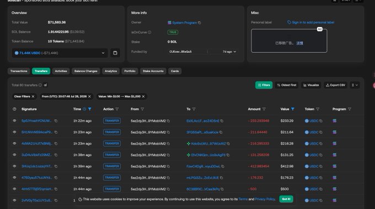Image resolution: width=375 pixels, height=209 pixels.
Task: Click the program icon in $500 row
Action: tap(334, 189)
